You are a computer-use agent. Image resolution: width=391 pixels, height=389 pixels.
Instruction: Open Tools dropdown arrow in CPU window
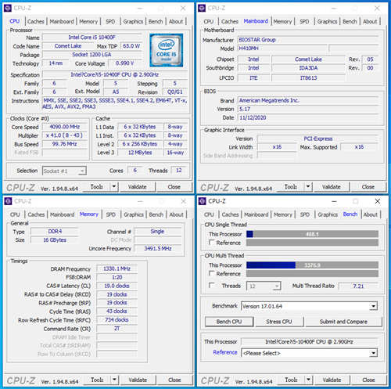coord(114,187)
